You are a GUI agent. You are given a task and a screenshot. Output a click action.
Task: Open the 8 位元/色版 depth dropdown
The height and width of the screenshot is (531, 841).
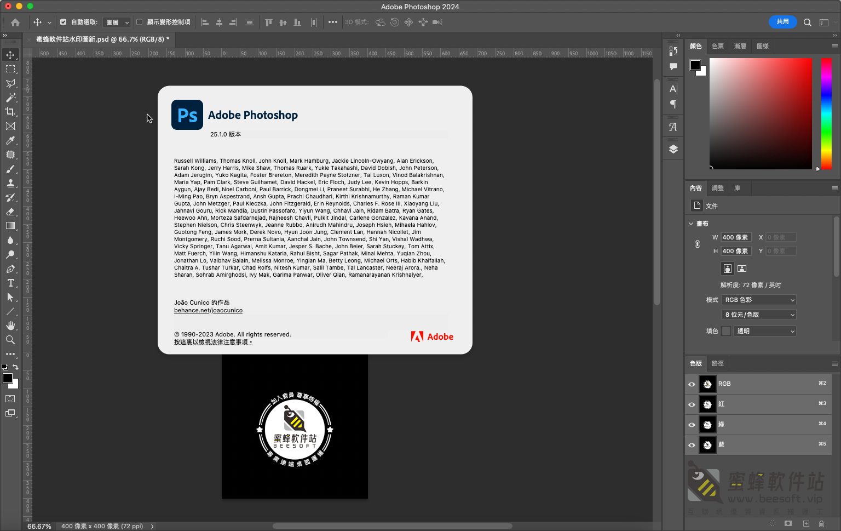point(759,315)
